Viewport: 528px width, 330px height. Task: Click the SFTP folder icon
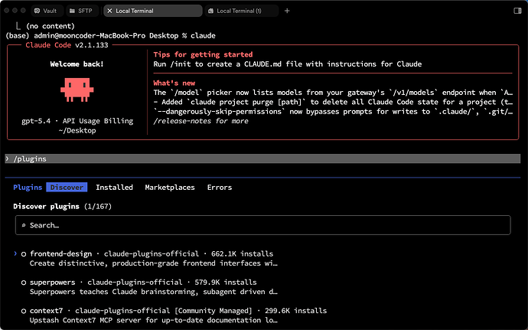coord(72,11)
